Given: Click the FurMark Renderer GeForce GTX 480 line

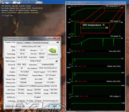Looking at the screenshot, I should 19,10.
